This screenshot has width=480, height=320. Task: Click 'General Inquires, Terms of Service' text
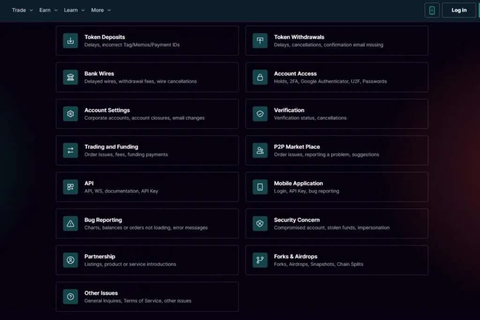coord(123,301)
